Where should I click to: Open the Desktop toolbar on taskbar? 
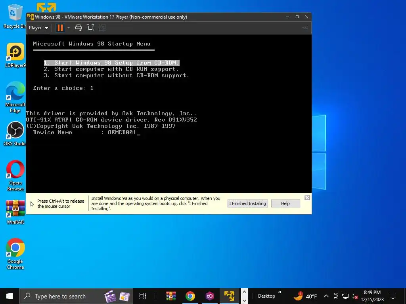266,296
